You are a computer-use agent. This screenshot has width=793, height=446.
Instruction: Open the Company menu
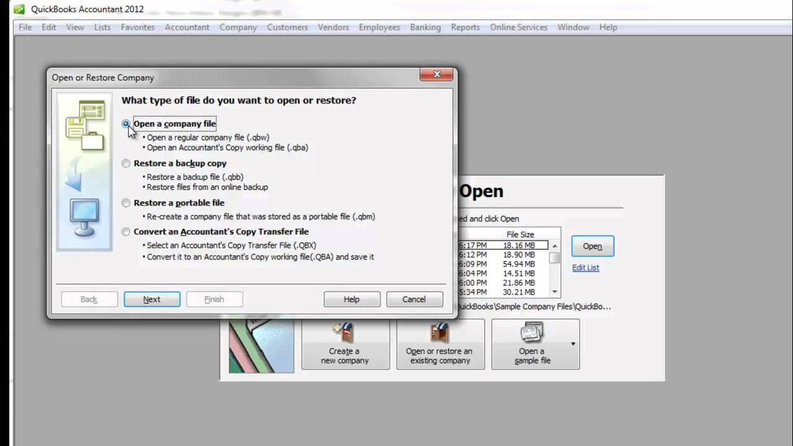[238, 27]
